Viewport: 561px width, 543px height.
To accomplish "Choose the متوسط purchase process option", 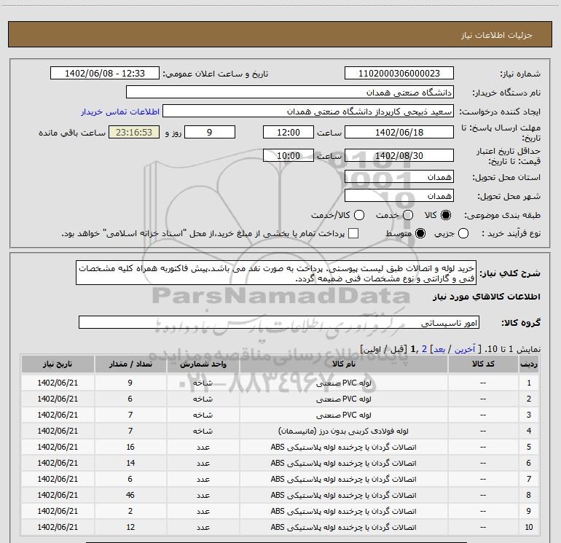I will tap(420, 233).
